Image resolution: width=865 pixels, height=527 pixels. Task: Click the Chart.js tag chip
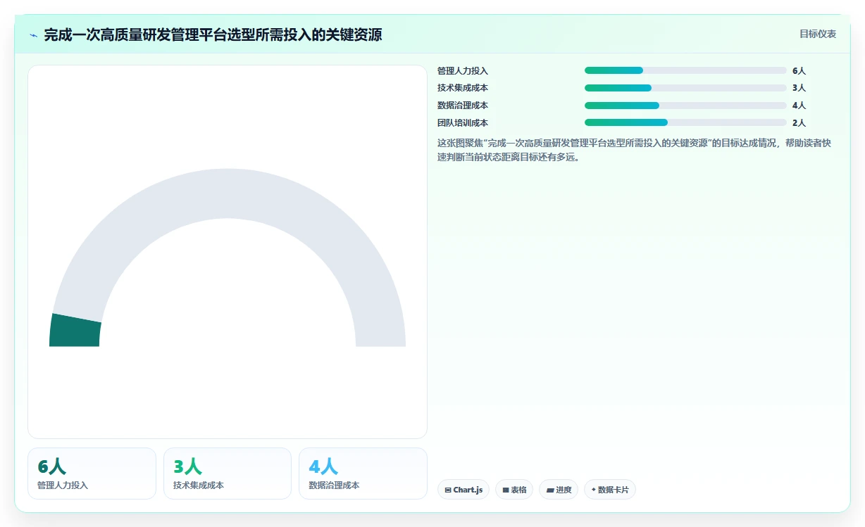coord(463,490)
